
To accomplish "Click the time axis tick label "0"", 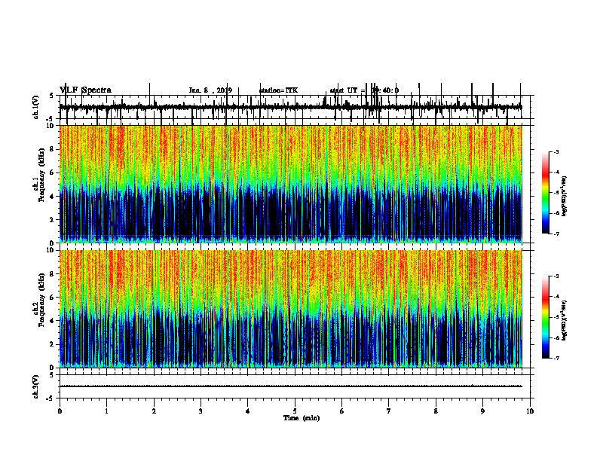I will tap(60, 411).
